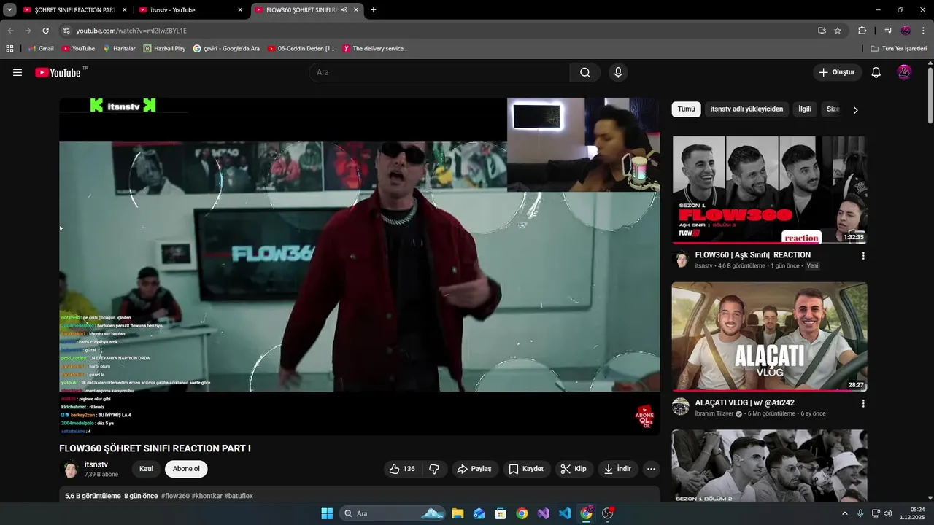The image size is (934, 525).
Task: Open the #khontkar hashtag link
Action: click(x=207, y=496)
